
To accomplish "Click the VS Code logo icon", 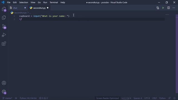I will pos(3,2).
